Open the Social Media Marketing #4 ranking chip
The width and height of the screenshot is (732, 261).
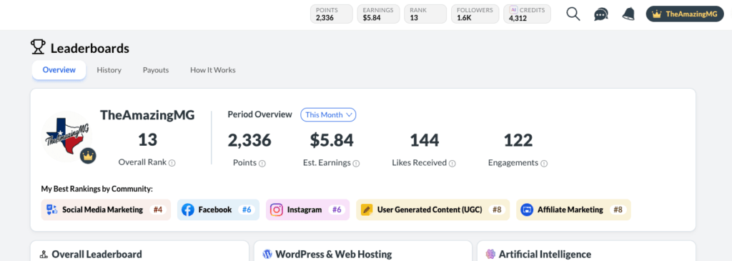pyautogui.click(x=106, y=210)
